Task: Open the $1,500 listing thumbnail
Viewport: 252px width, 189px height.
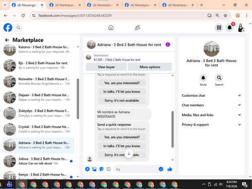Action: click(89, 57)
